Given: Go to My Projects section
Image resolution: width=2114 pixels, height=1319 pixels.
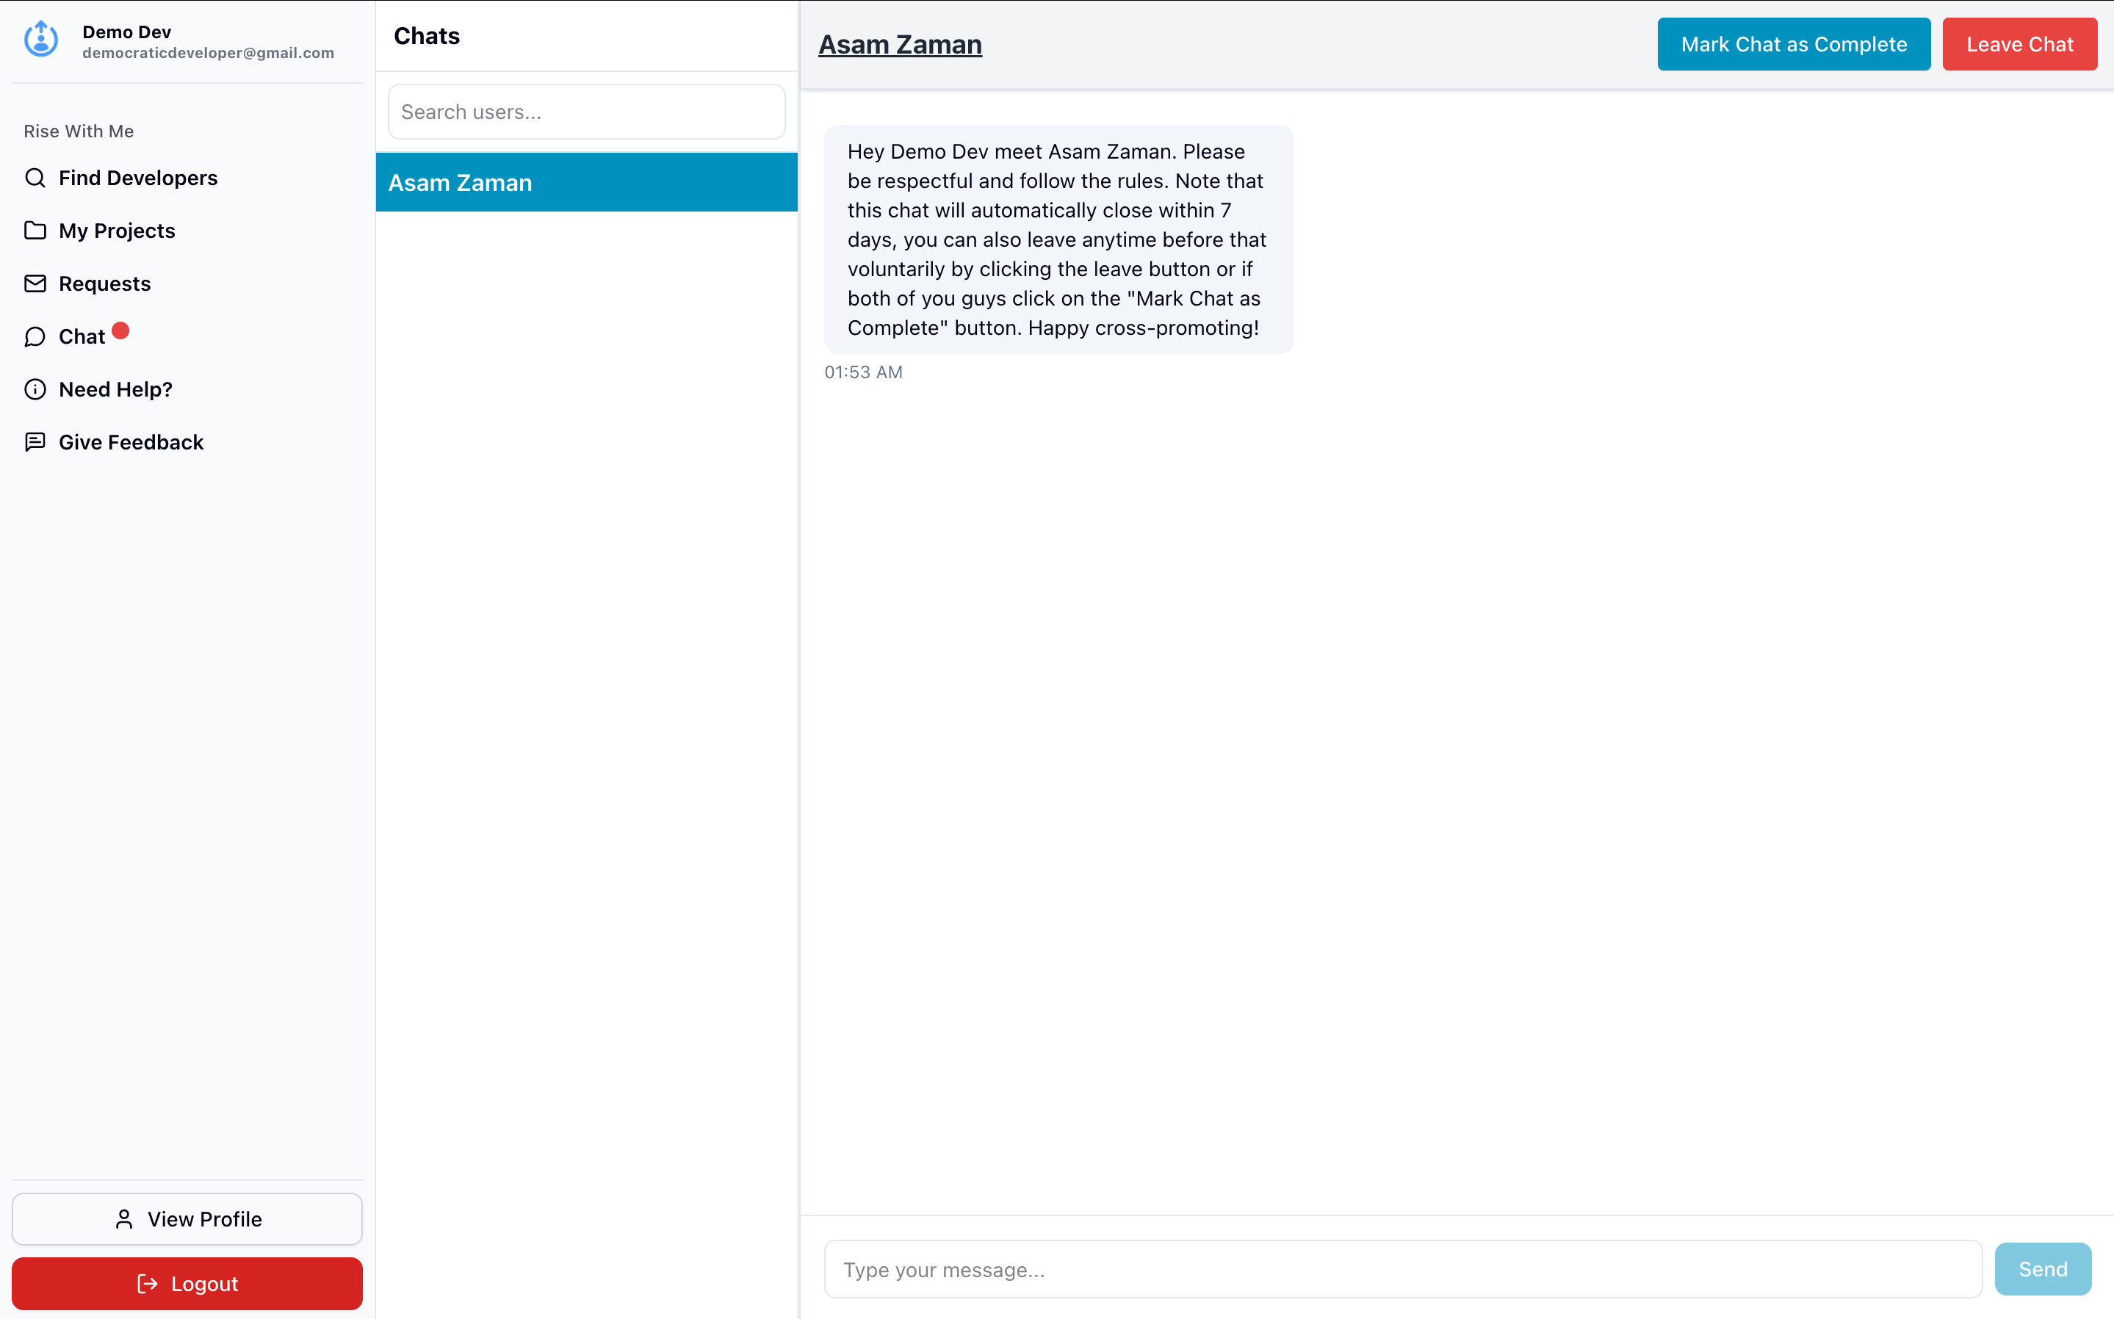Looking at the screenshot, I should [117, 231].
